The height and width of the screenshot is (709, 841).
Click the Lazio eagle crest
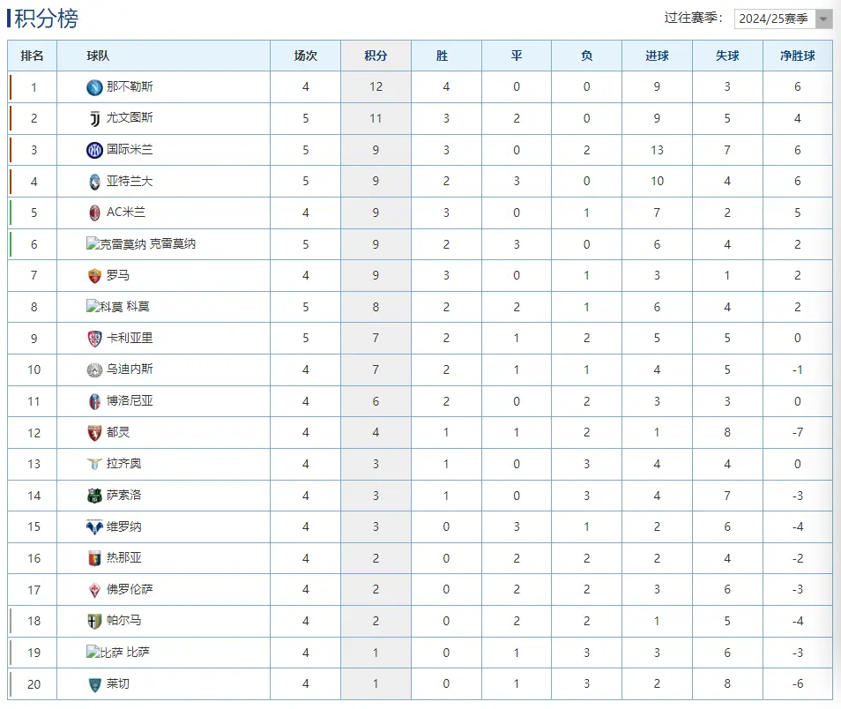94,464
